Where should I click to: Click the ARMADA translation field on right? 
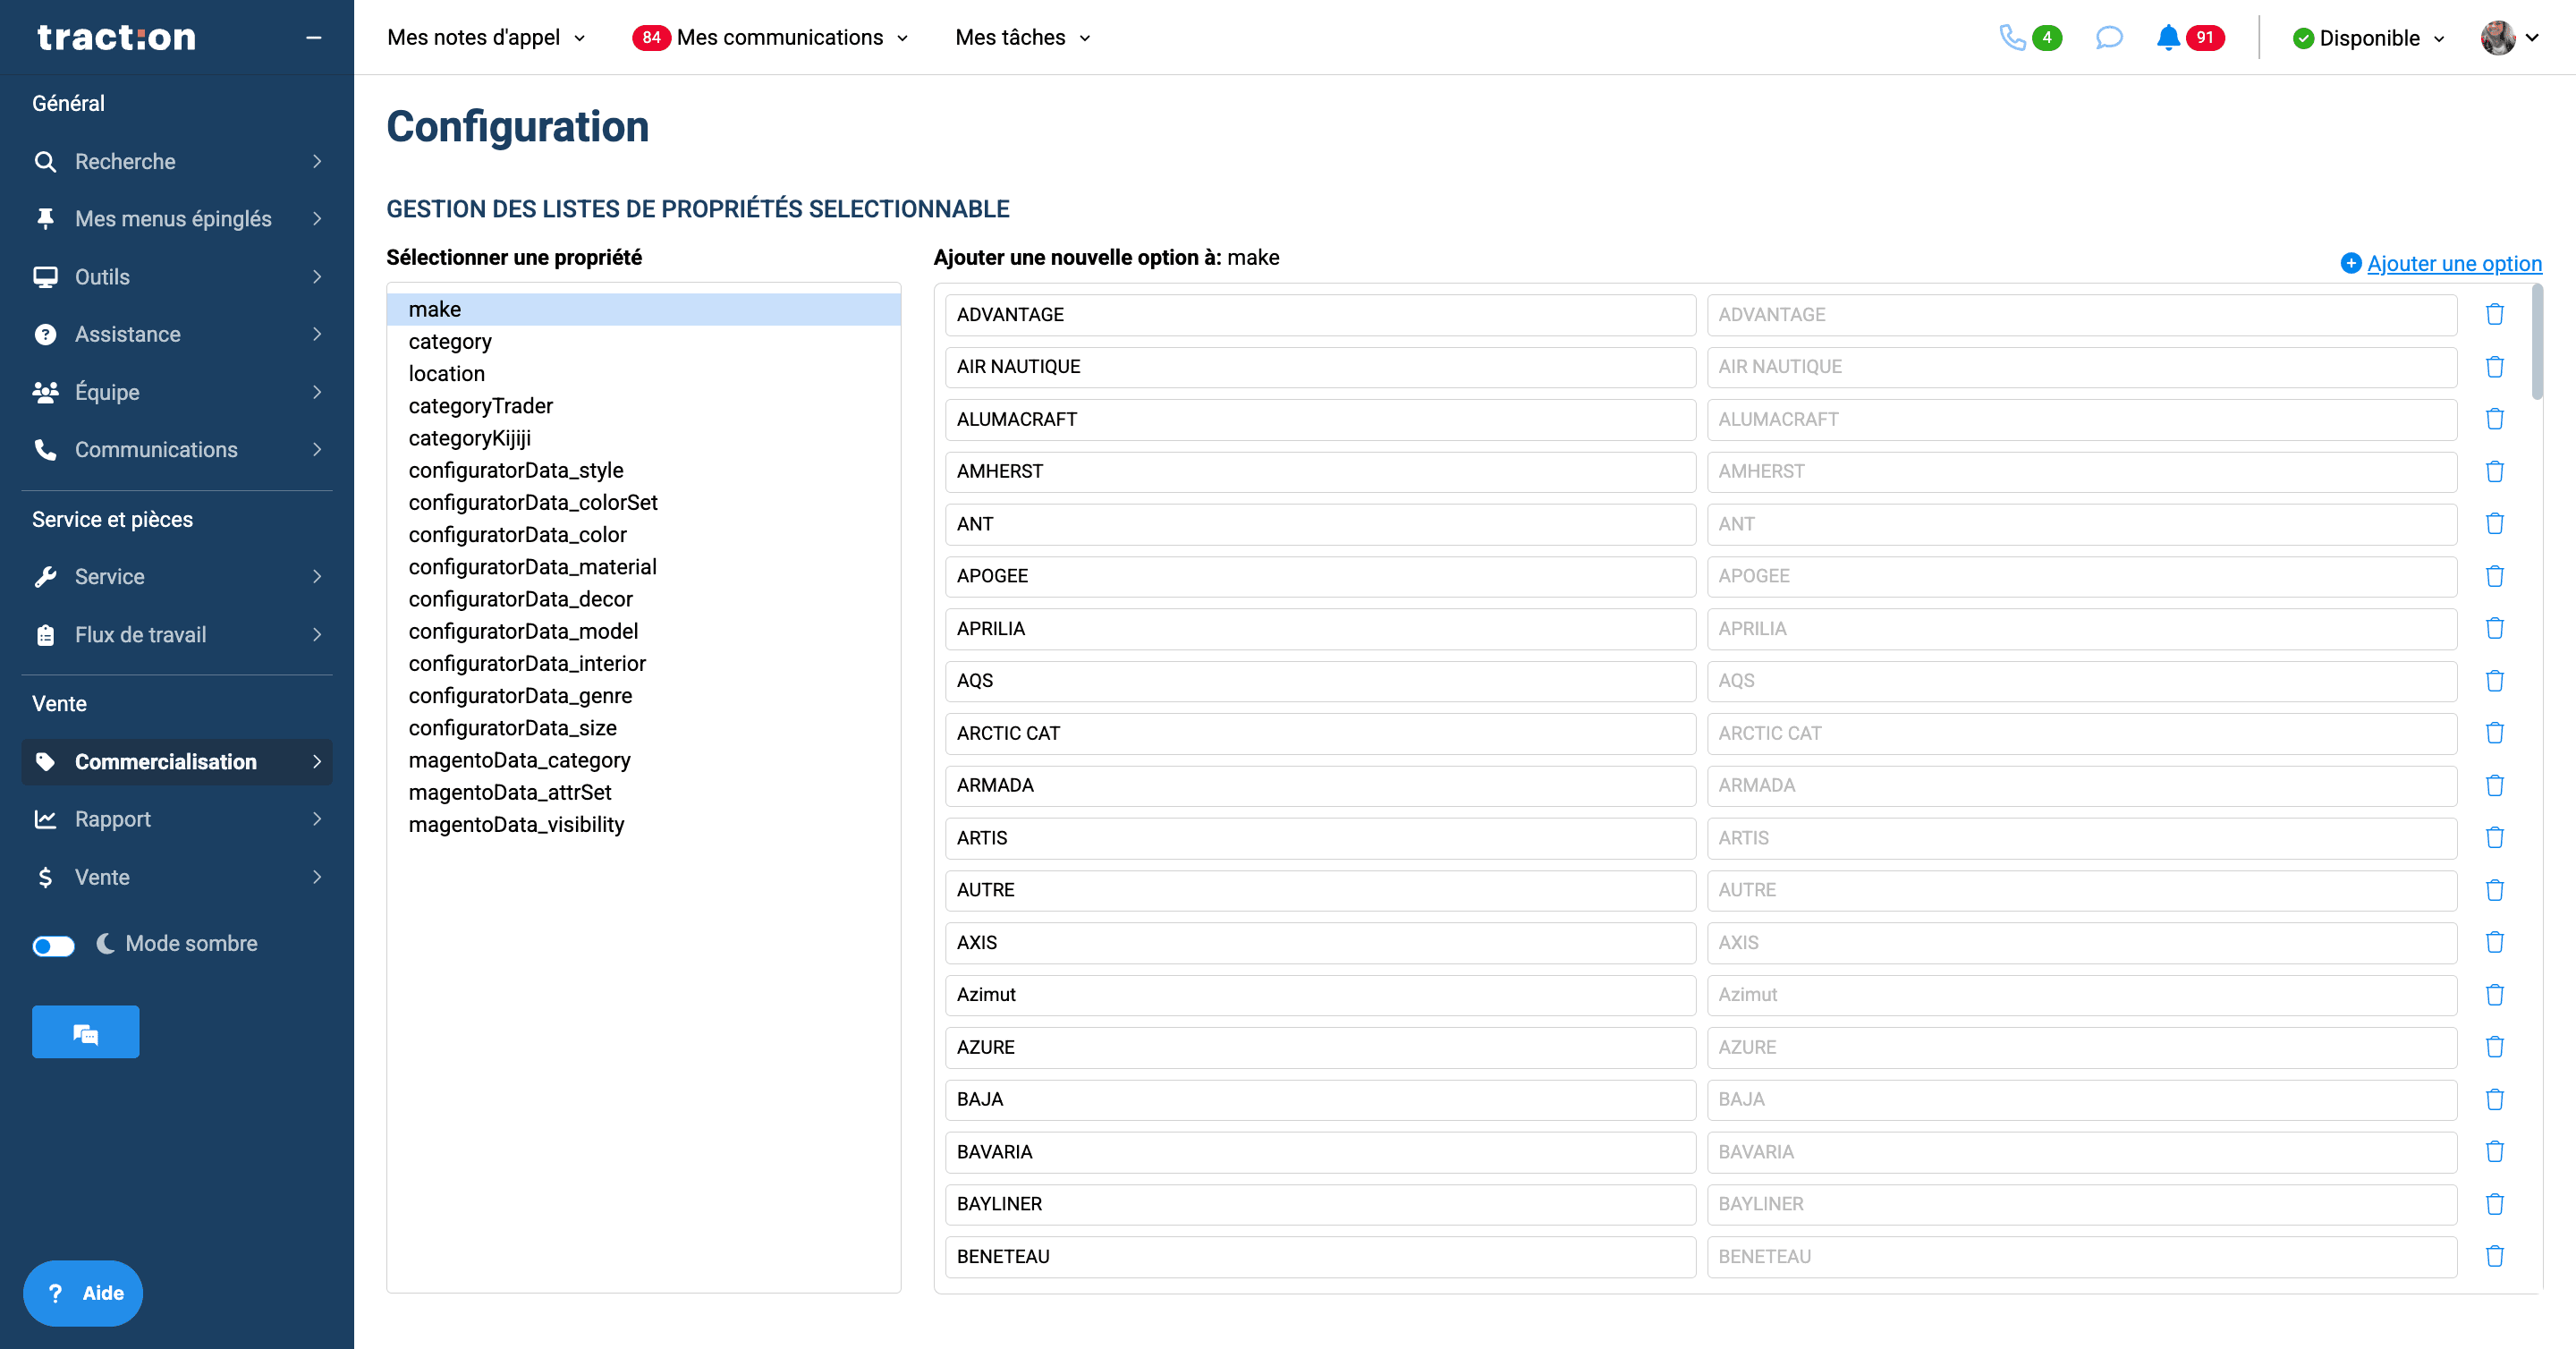[2081, 786]
